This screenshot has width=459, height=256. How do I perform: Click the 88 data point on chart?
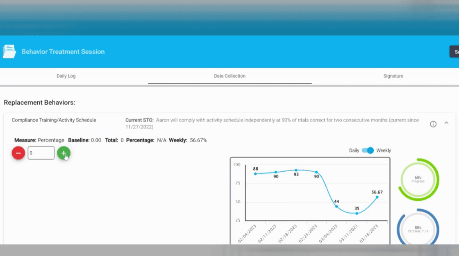pyautogui.click(x=256, y=174)
